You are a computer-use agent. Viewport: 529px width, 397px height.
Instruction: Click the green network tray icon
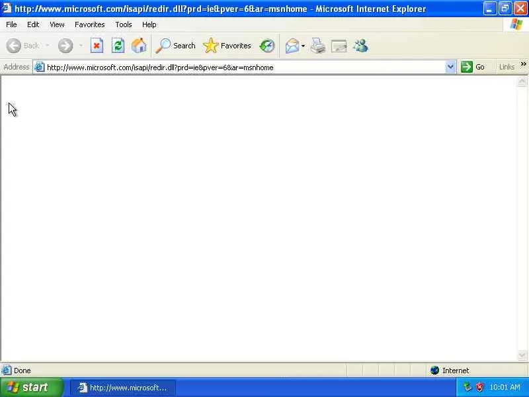pyautogui.click(x=468, y=387)
